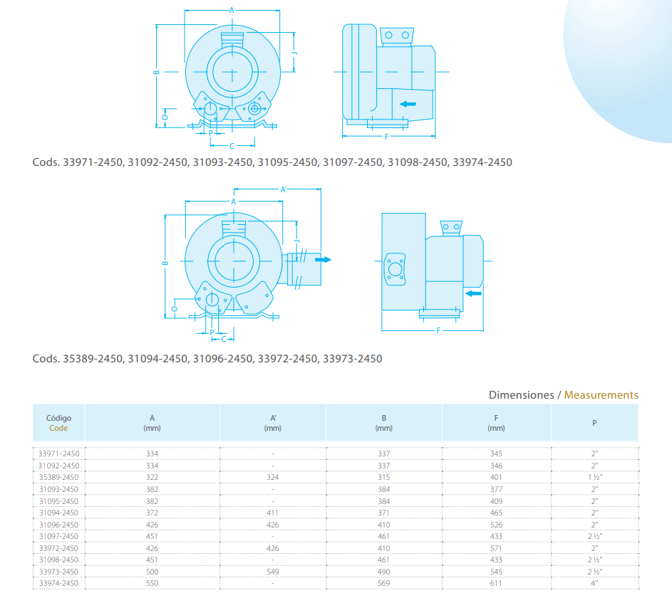
Task: Click the F value 526 for 31096-2450
Action: tap(496, 525)
